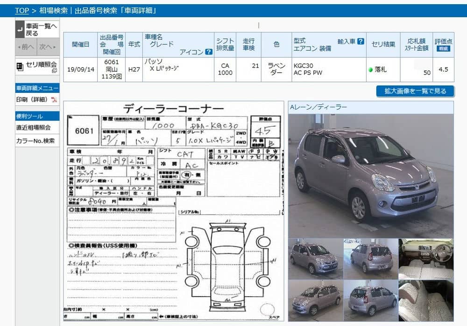Click the セリ結果 column header

pyautogui.click(x=383, y=45)
